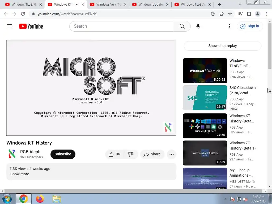Click the Chrome taskbar icon

pyautogui.click(x=24, y=199)
